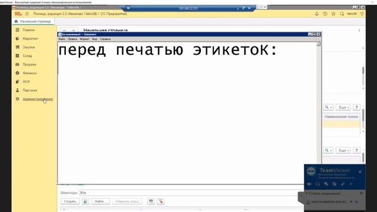Open the Файл menu in Notepad
This screenshot has height=212, width=377.
(x=62, y=39)
